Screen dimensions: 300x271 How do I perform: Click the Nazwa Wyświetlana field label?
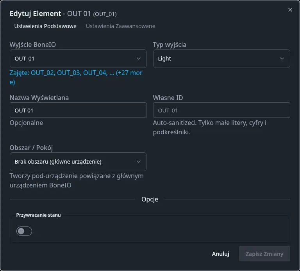click(x=39, y=98)
